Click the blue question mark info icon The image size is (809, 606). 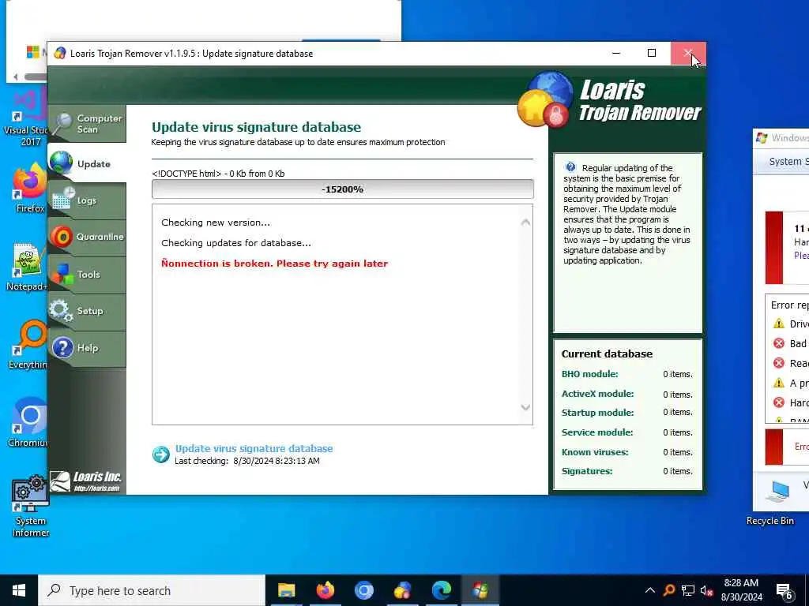(x=570, y=167)
